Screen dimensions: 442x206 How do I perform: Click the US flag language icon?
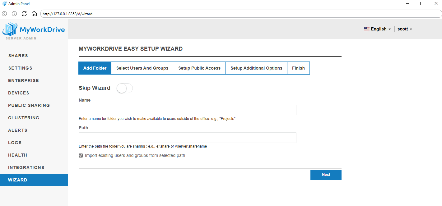click(x=367, y=29)
